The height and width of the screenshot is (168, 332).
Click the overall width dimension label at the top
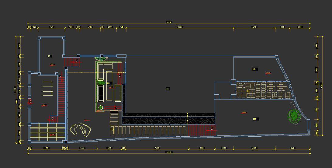[169, 22]
